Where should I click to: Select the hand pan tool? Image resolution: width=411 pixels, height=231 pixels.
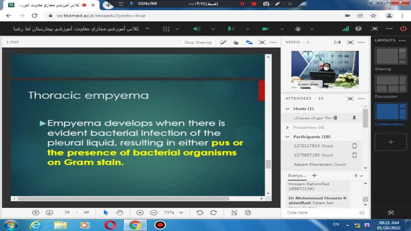(x=120, y=213)
